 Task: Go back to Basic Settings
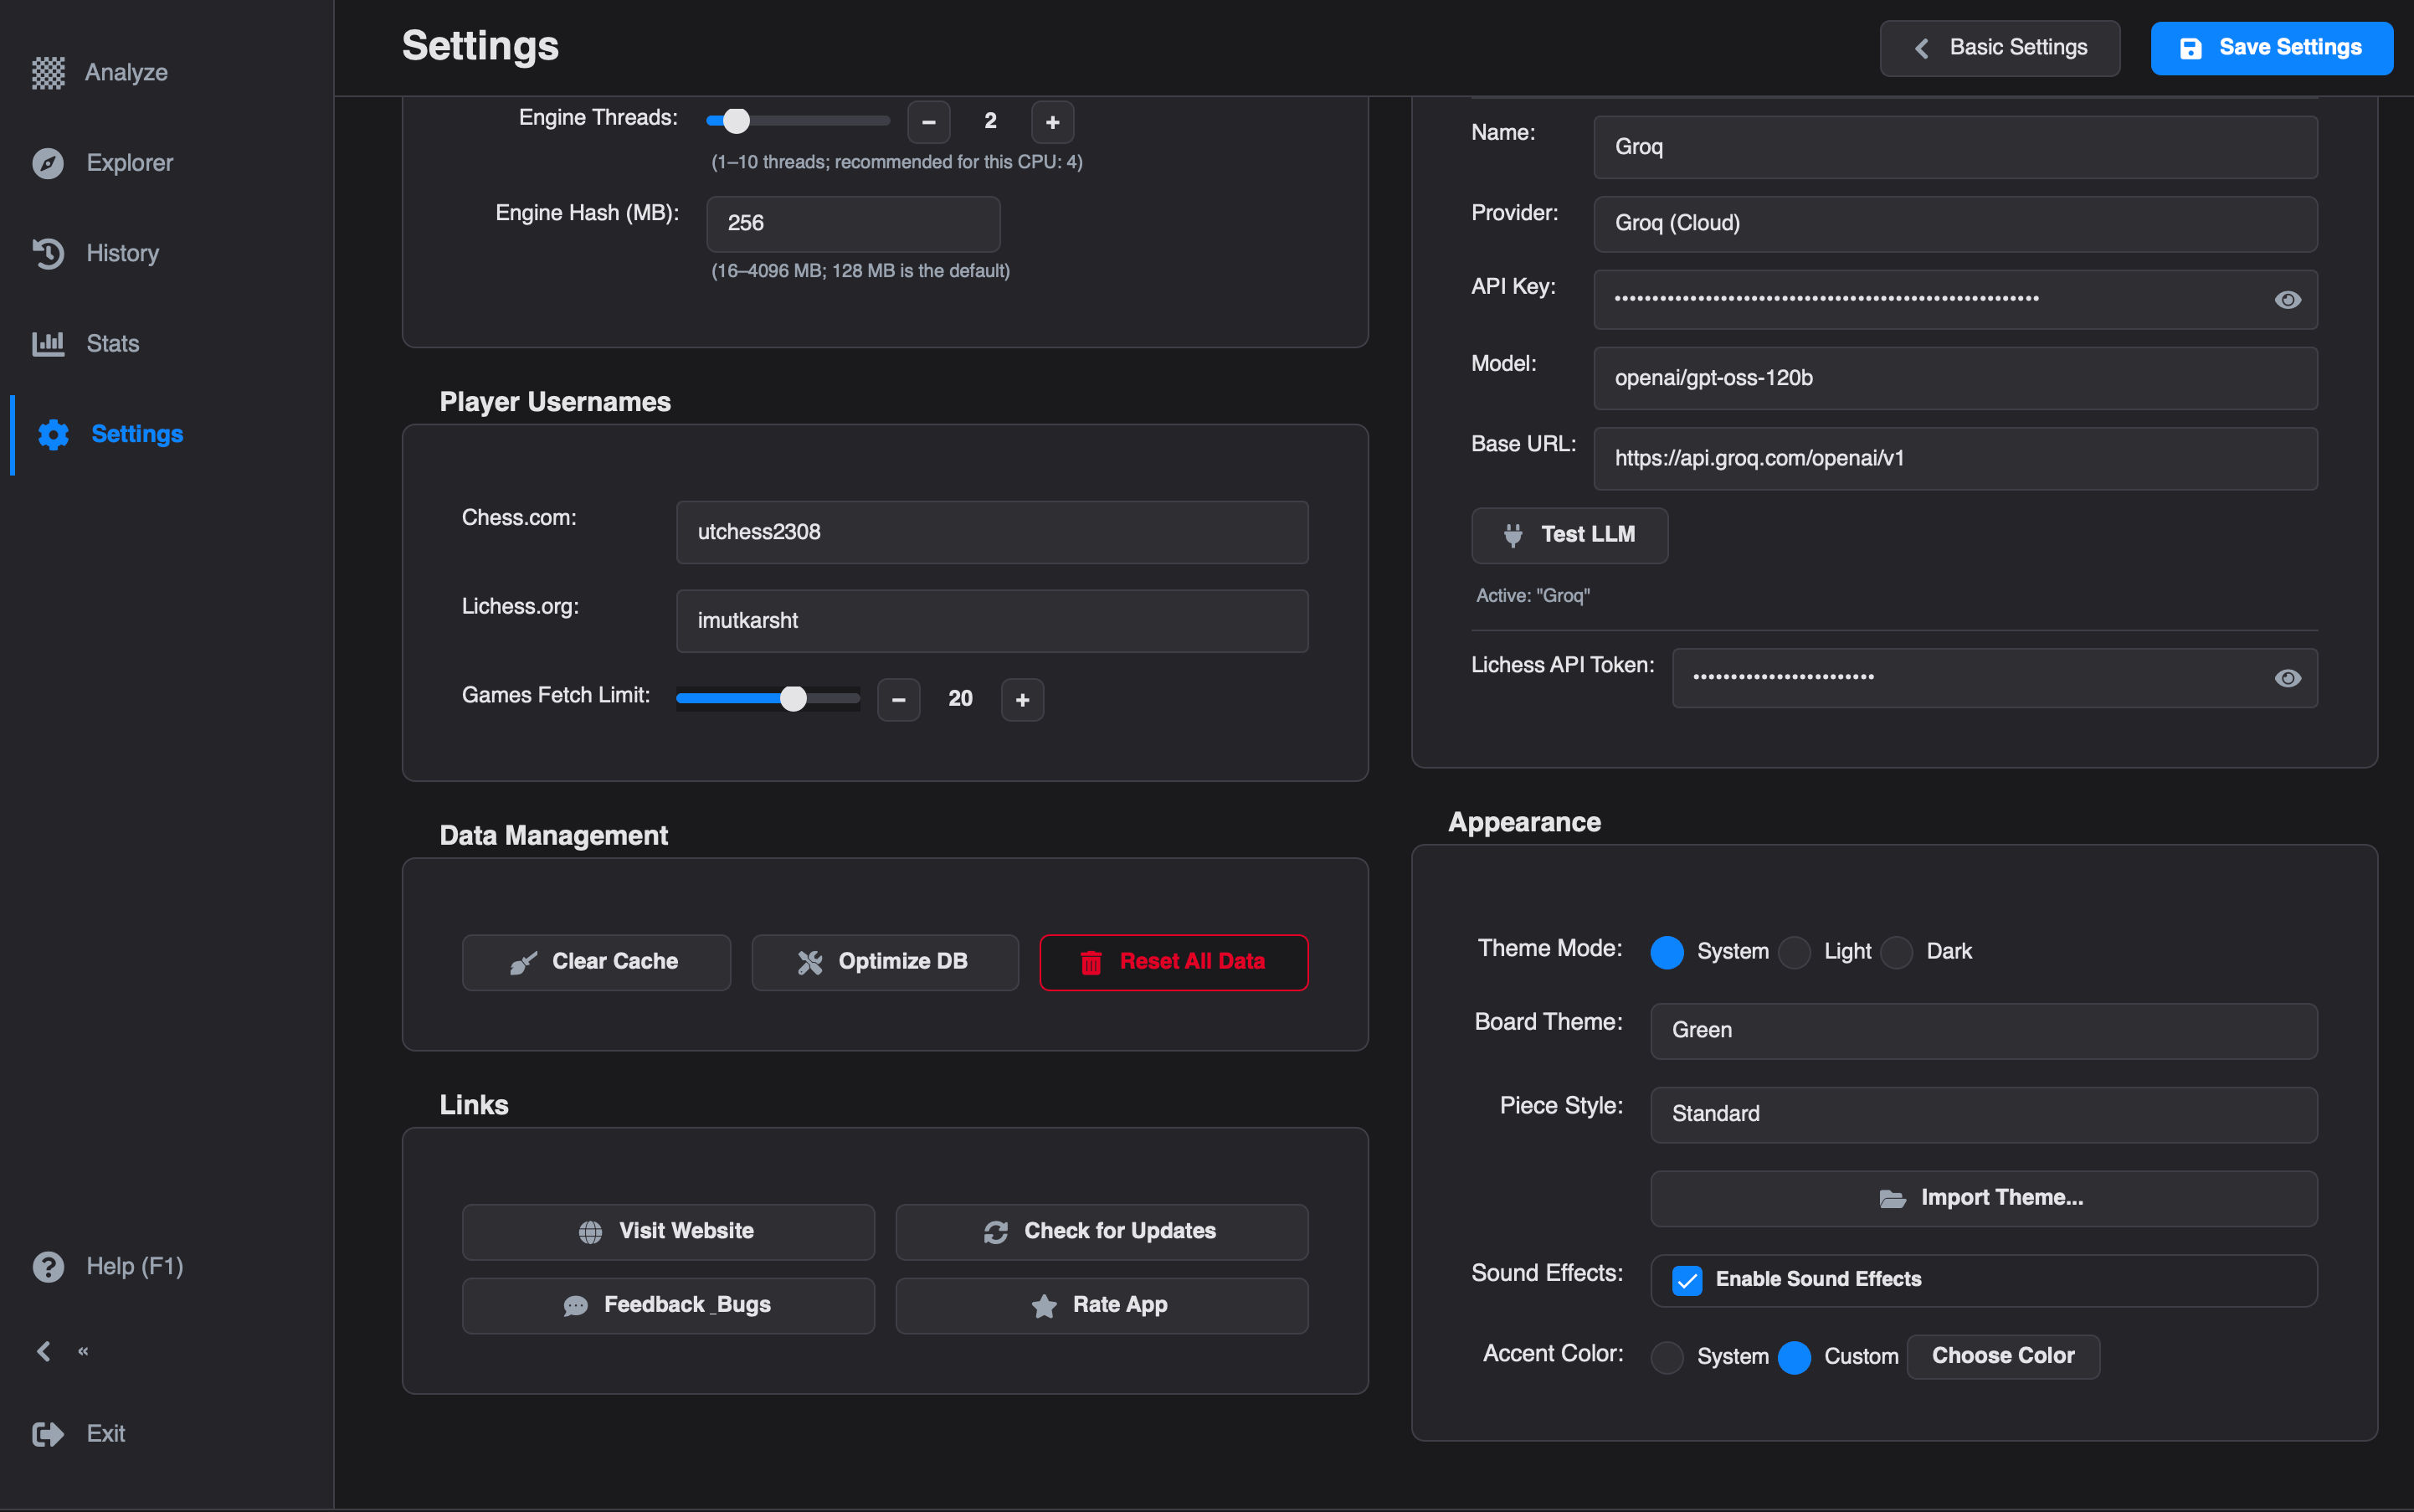point(1999,48)
